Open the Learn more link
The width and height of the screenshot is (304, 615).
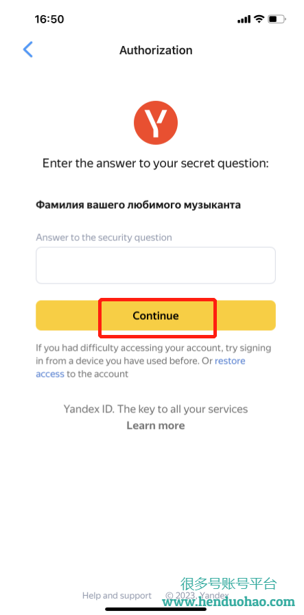click(156, 426)
